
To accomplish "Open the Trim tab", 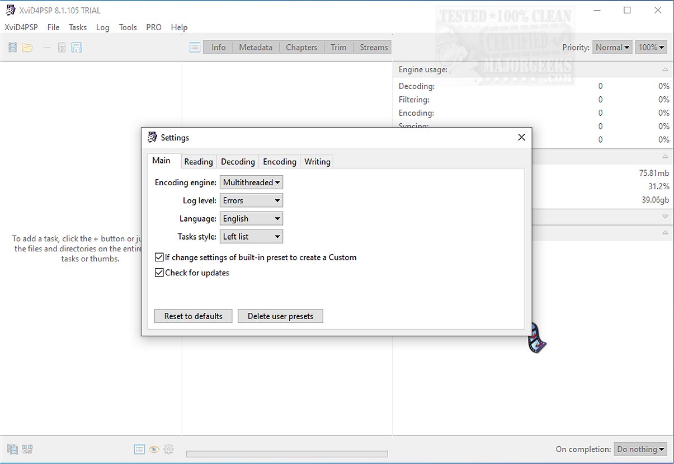I will [x=338, y=48].
